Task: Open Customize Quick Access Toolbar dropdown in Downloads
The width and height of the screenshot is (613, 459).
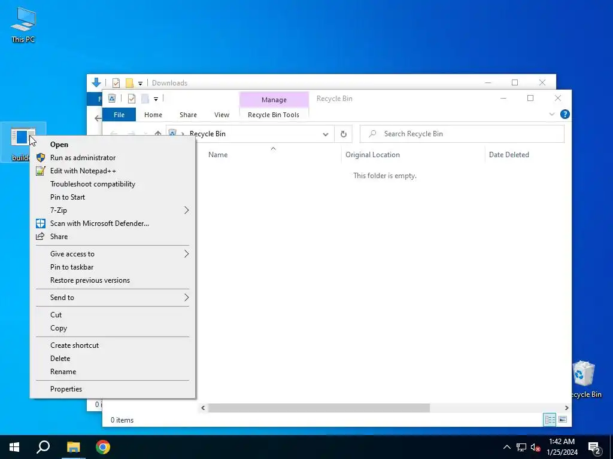Action: point(140,84)
